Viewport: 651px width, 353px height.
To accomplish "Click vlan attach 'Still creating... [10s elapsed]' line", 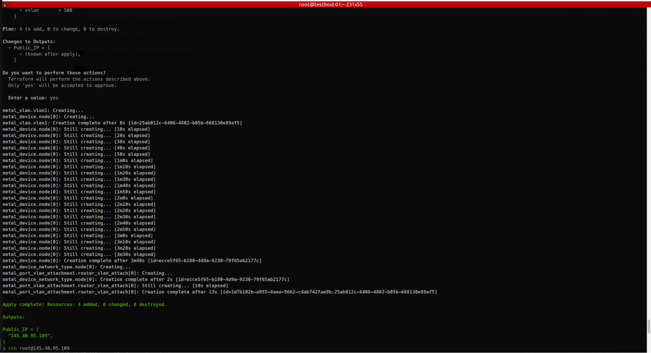I will [115, 286].
